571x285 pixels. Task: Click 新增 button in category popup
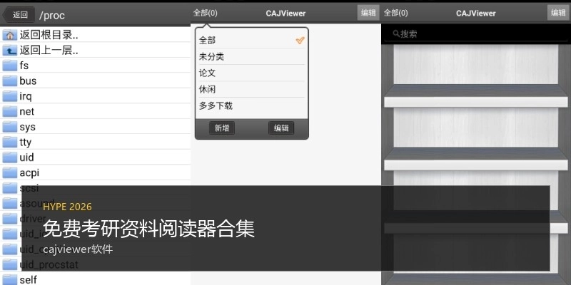point(222,128)
